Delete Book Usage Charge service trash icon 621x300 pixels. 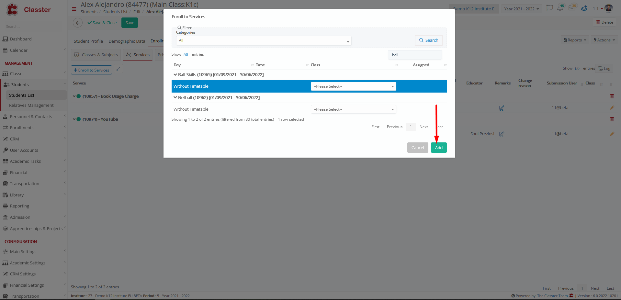pyautogui.click(x=612, y=96)
